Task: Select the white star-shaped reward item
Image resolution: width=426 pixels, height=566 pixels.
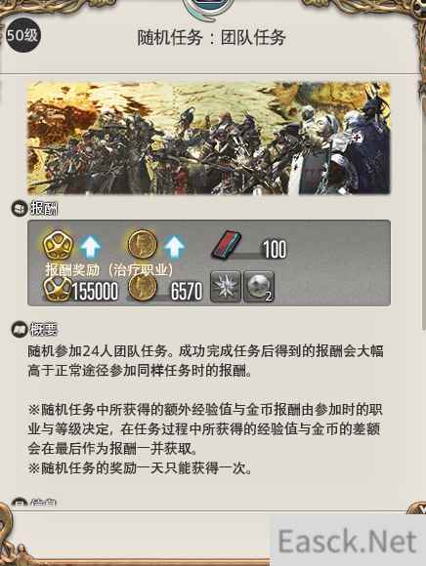Action: tap(226, 287)
